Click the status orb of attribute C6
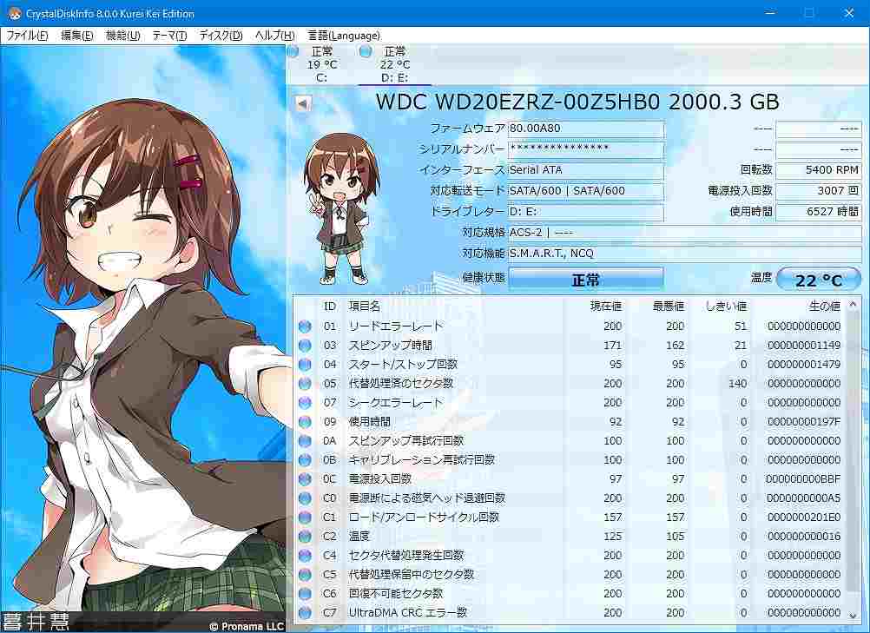Viewport: 870px width, 633px height. [305, 594]
